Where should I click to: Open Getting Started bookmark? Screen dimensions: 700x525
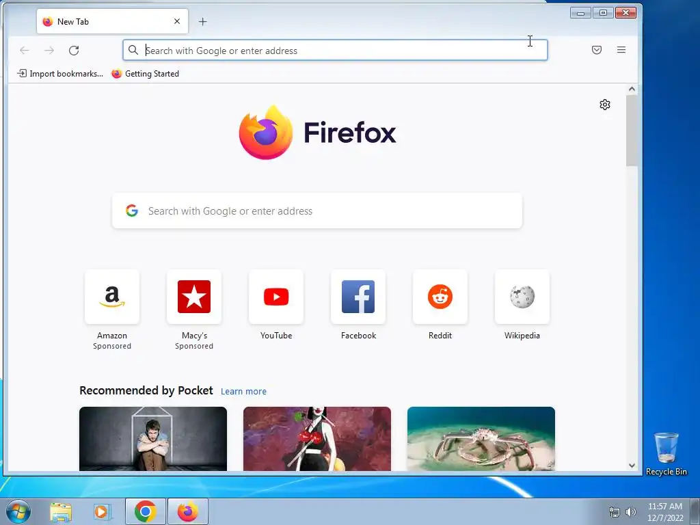(x=145, y=74)
